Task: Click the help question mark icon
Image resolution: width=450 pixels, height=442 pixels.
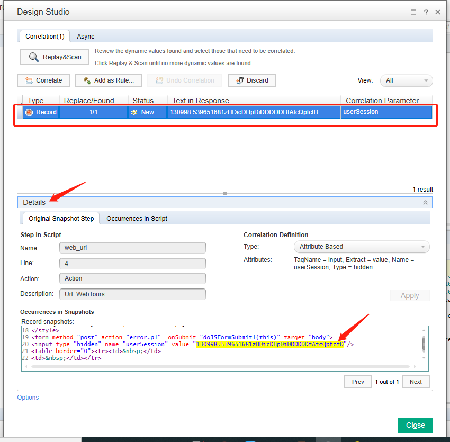Action: coord(426,12)
